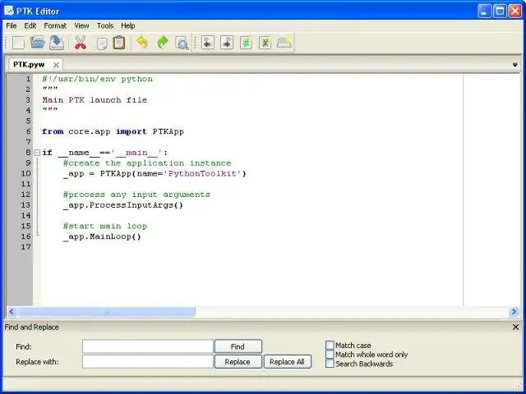This screenshot has width=526, height=394.
Task: Click the Paste clipboard icon
Action: coord(119,43)
